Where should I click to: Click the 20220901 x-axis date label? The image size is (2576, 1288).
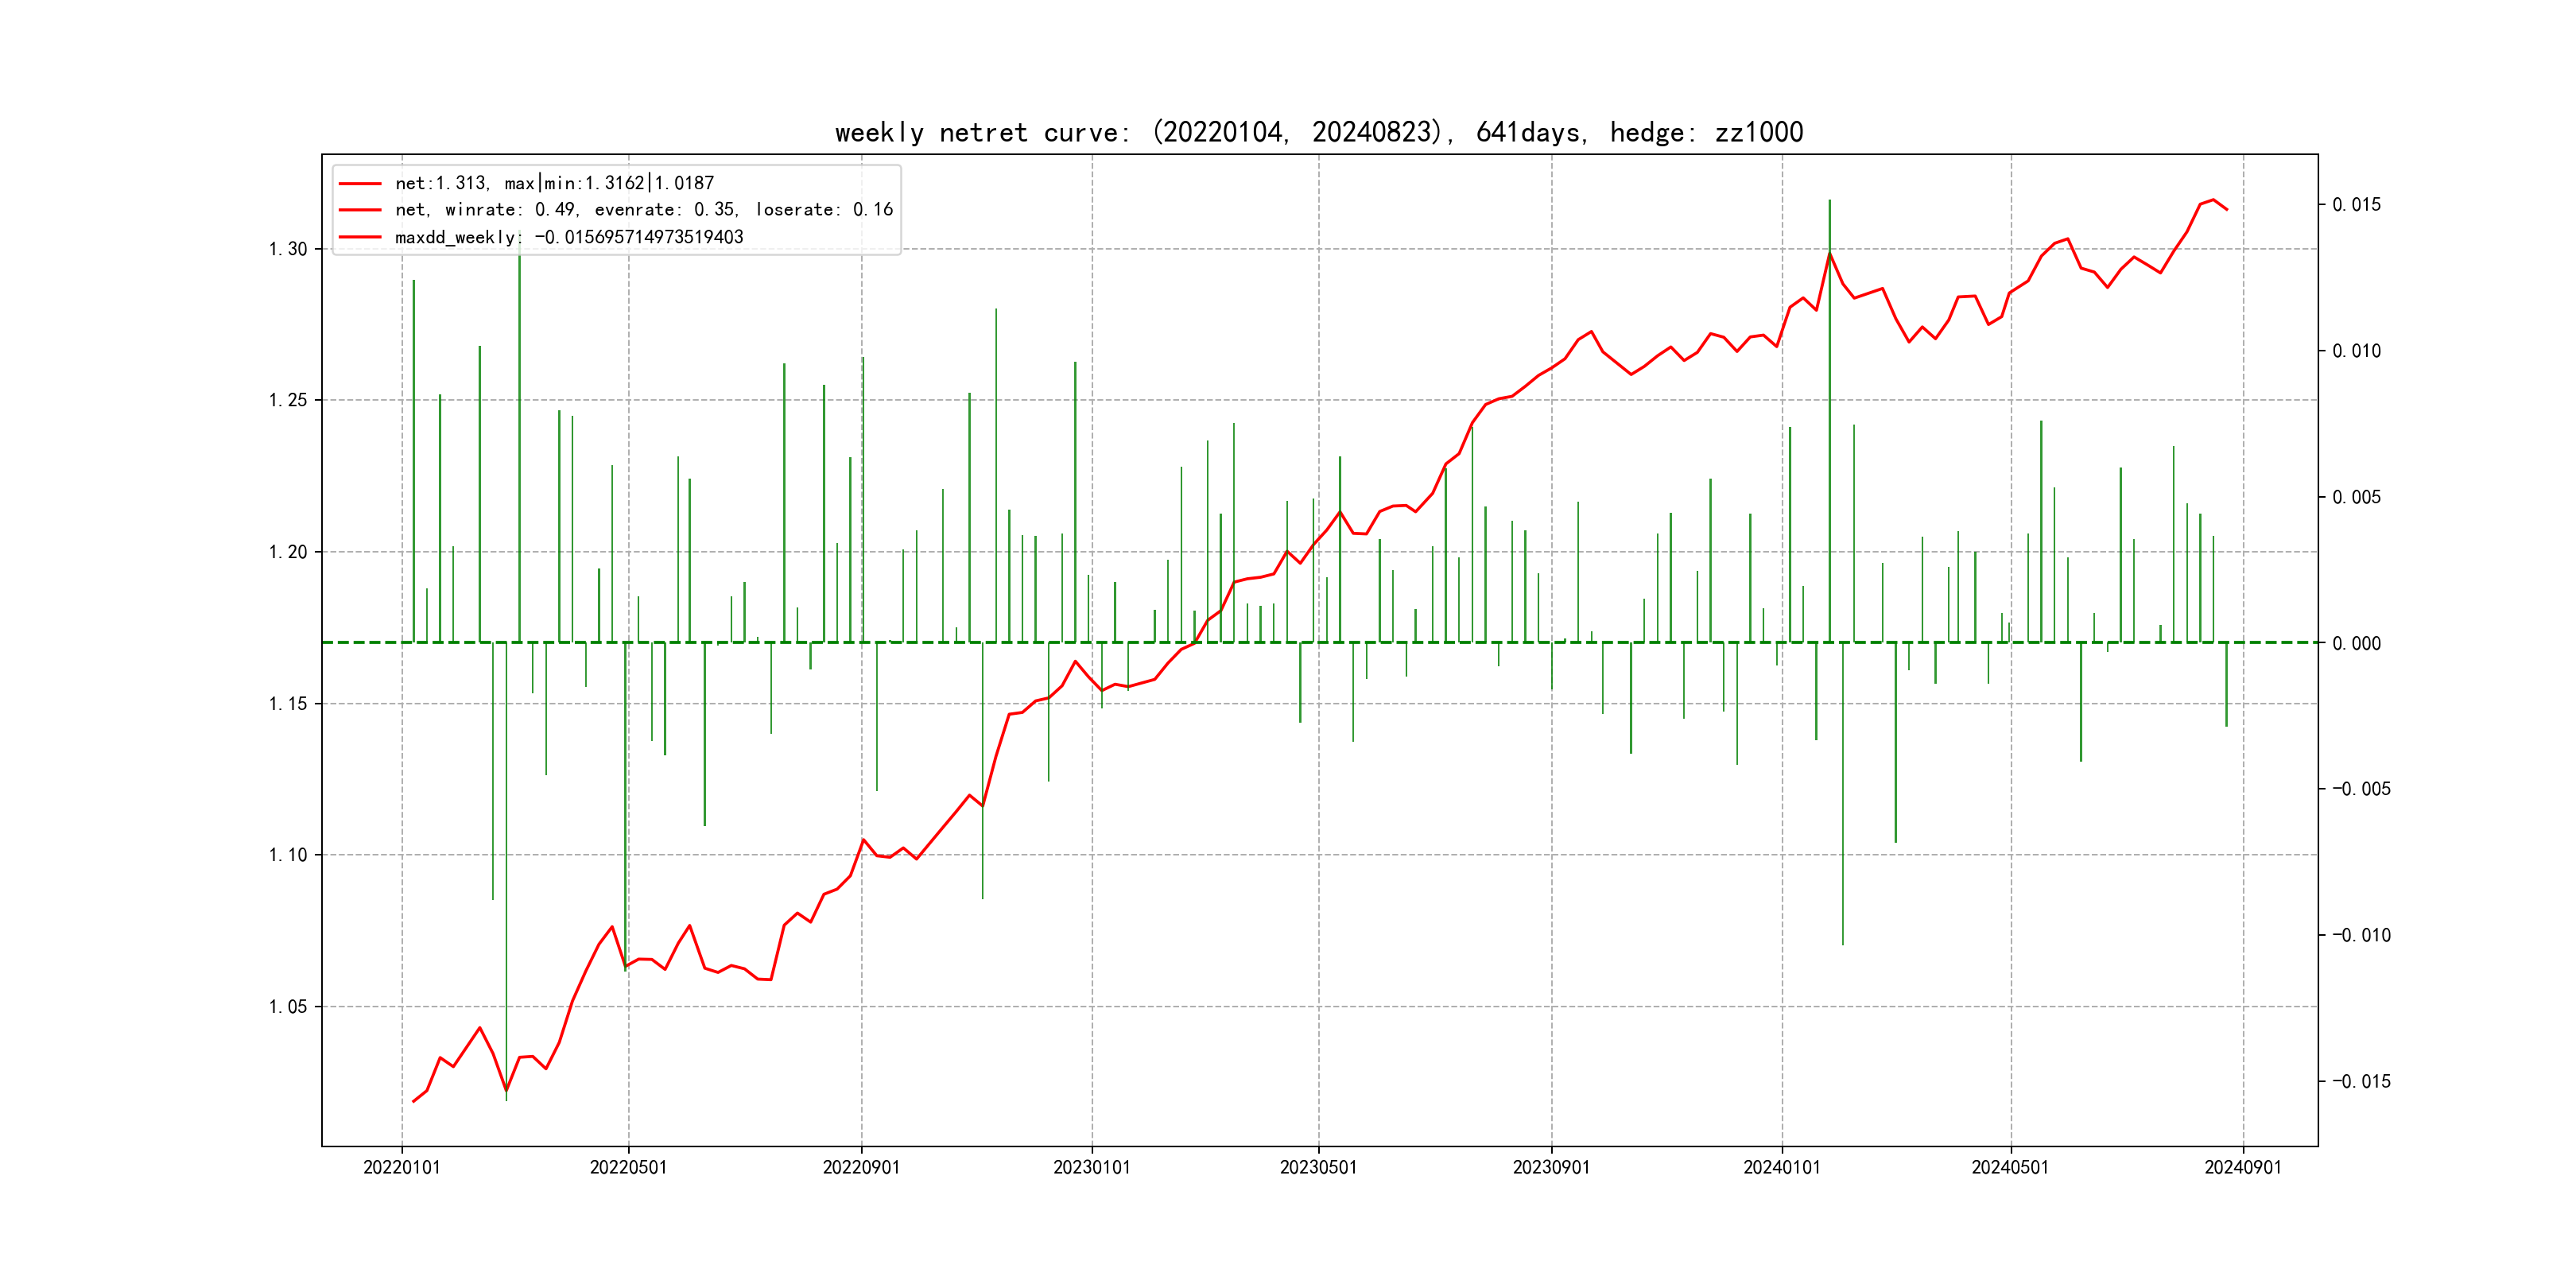point(861,1167)
